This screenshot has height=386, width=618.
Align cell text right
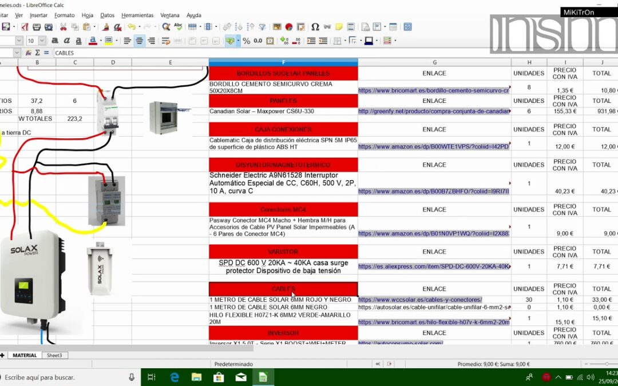(151, 41)
